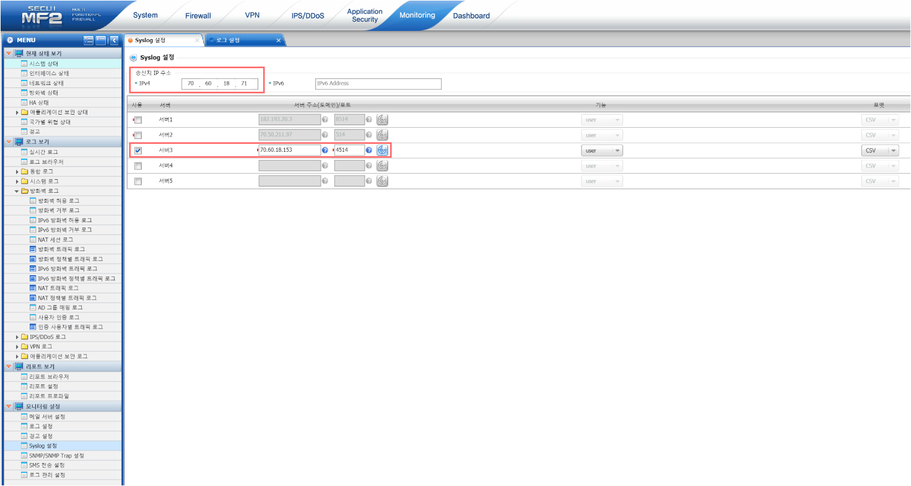The width and height of the screenshot is (911, 486).
Task: Click the connection test icon for 서버1
Action: click(382, 119)
